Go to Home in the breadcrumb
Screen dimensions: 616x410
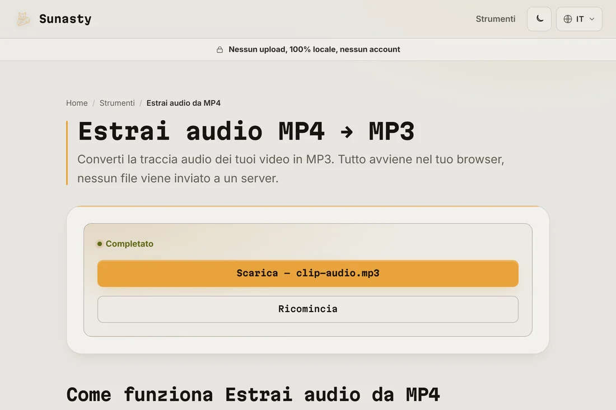(77, 103)
